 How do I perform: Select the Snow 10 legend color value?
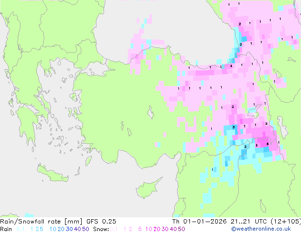[149, 229]
